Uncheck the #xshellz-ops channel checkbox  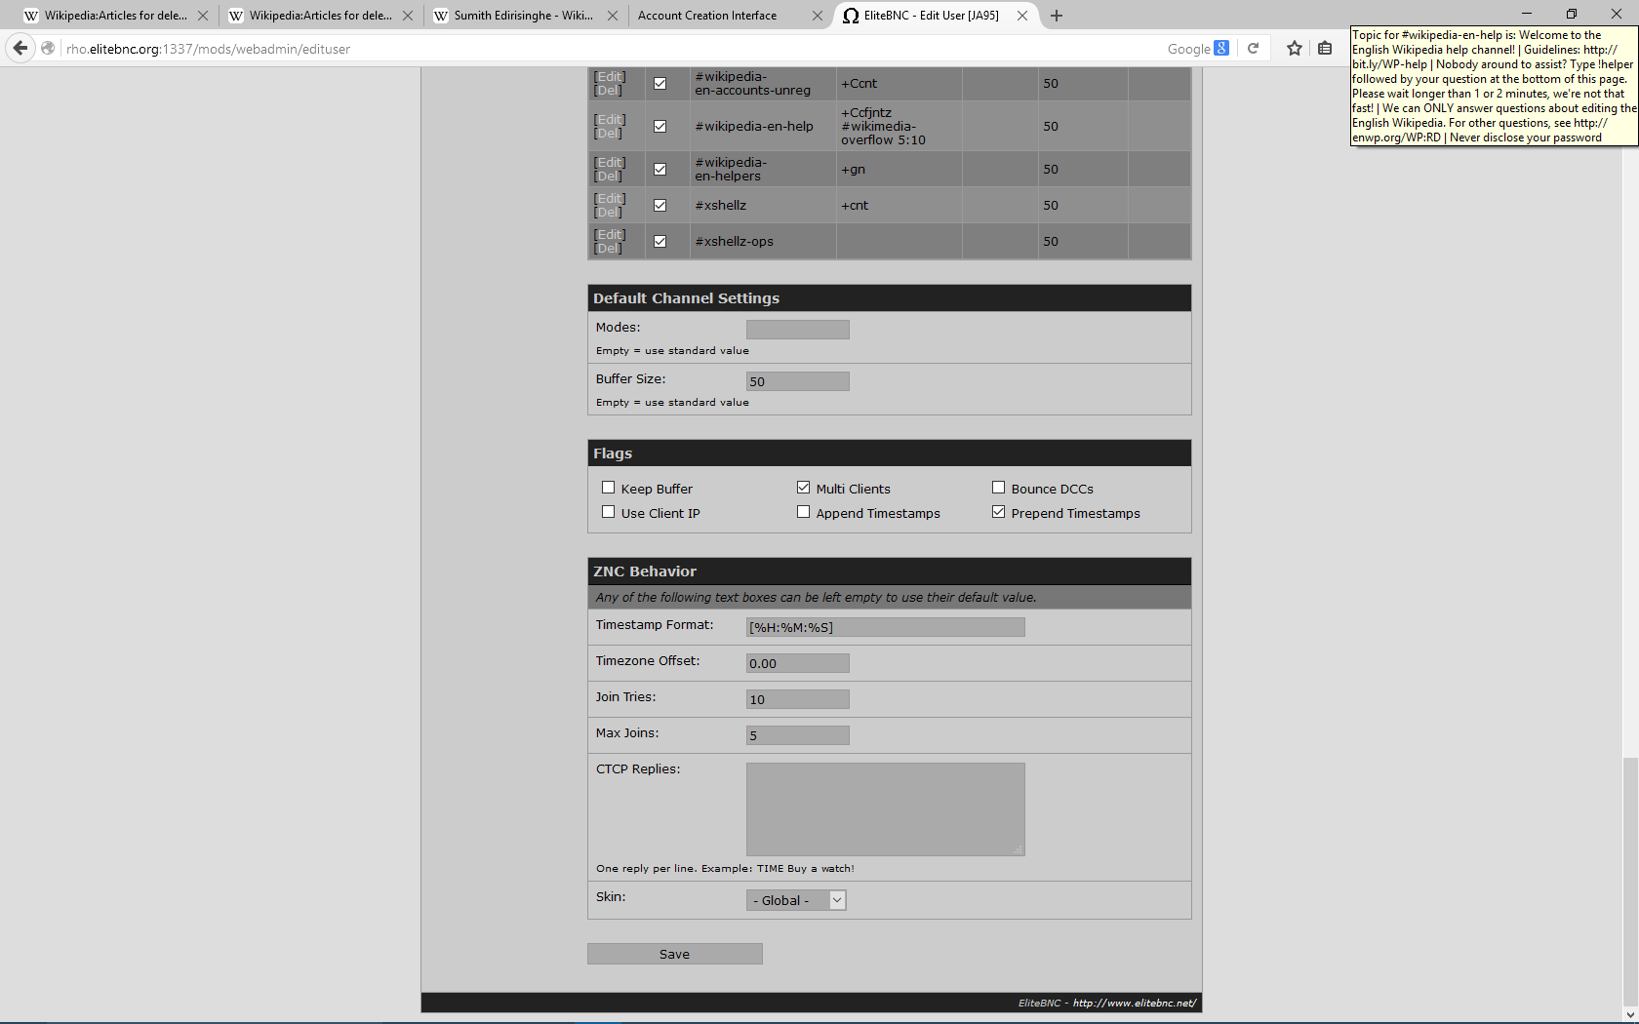tap(660, 242)
